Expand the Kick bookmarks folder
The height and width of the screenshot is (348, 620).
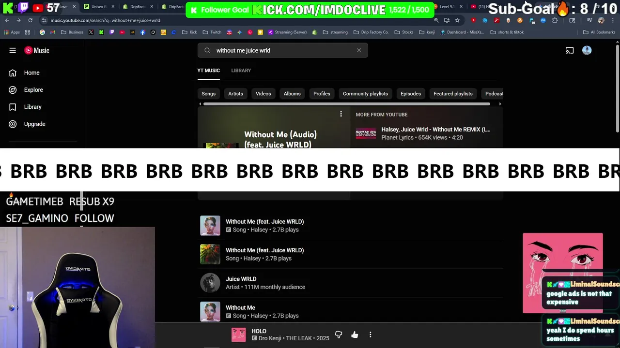(189, 32)
